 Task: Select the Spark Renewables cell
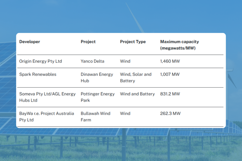(38, 74)
